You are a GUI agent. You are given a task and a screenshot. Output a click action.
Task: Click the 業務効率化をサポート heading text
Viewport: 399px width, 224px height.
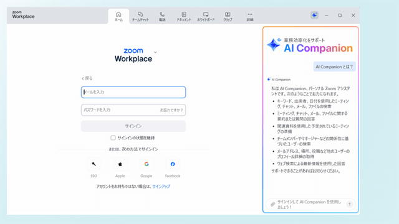coord(304,40)
